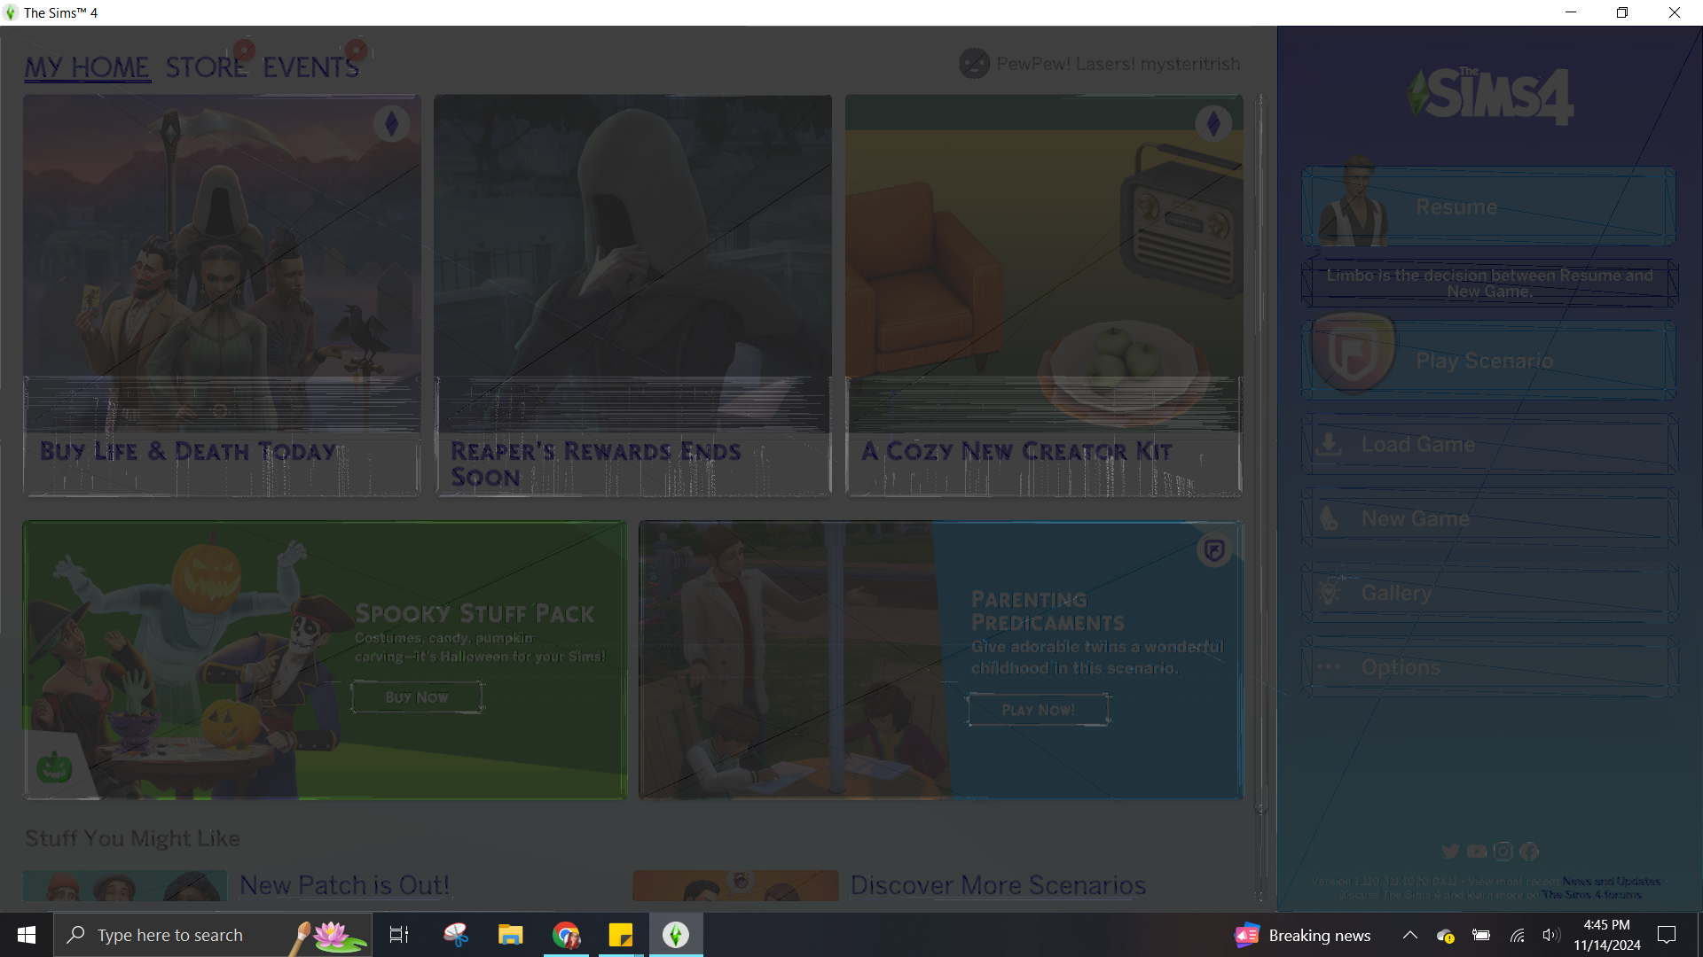This screenshot has width=1703, height=957.
Task: Open Sticky Notes from the taskbar
Action: click(621, 935)
